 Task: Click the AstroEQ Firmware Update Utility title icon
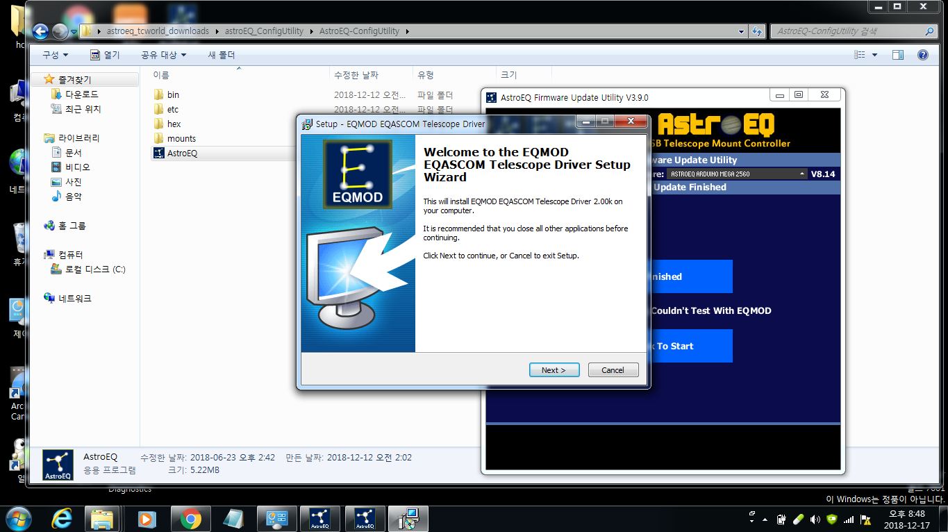click(492, 98)
